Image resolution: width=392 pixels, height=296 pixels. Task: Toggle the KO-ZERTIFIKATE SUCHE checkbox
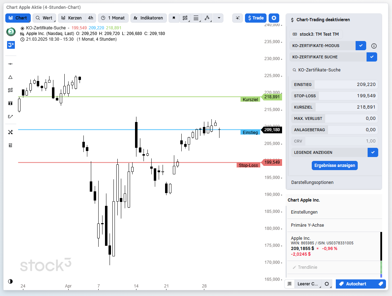point(372,57)
